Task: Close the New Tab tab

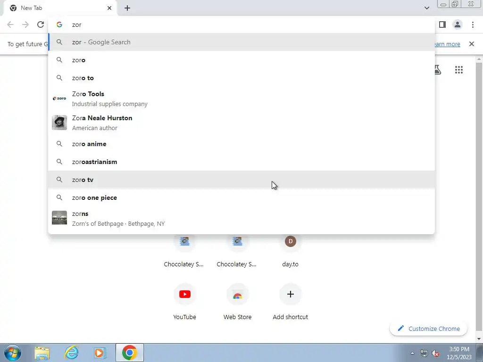Action: (x=109, y=8)
